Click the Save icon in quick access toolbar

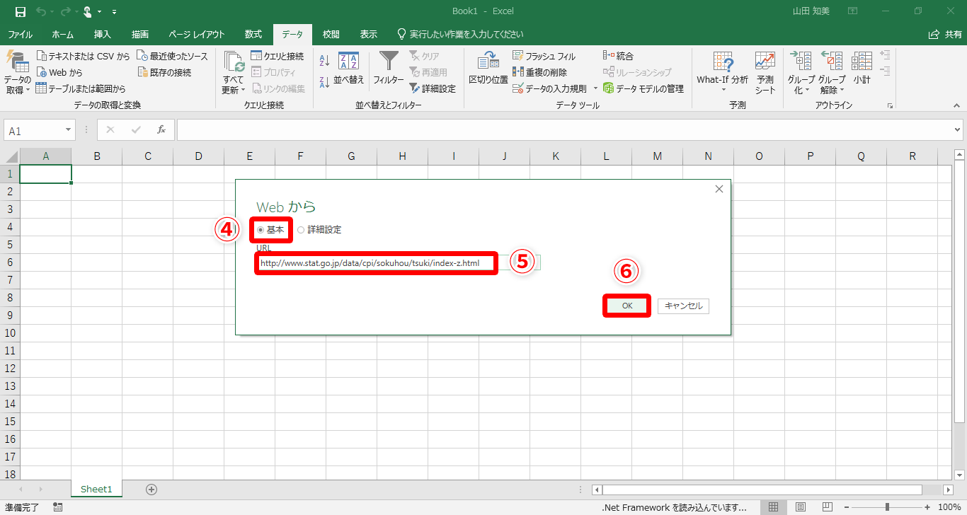(21, 11)
